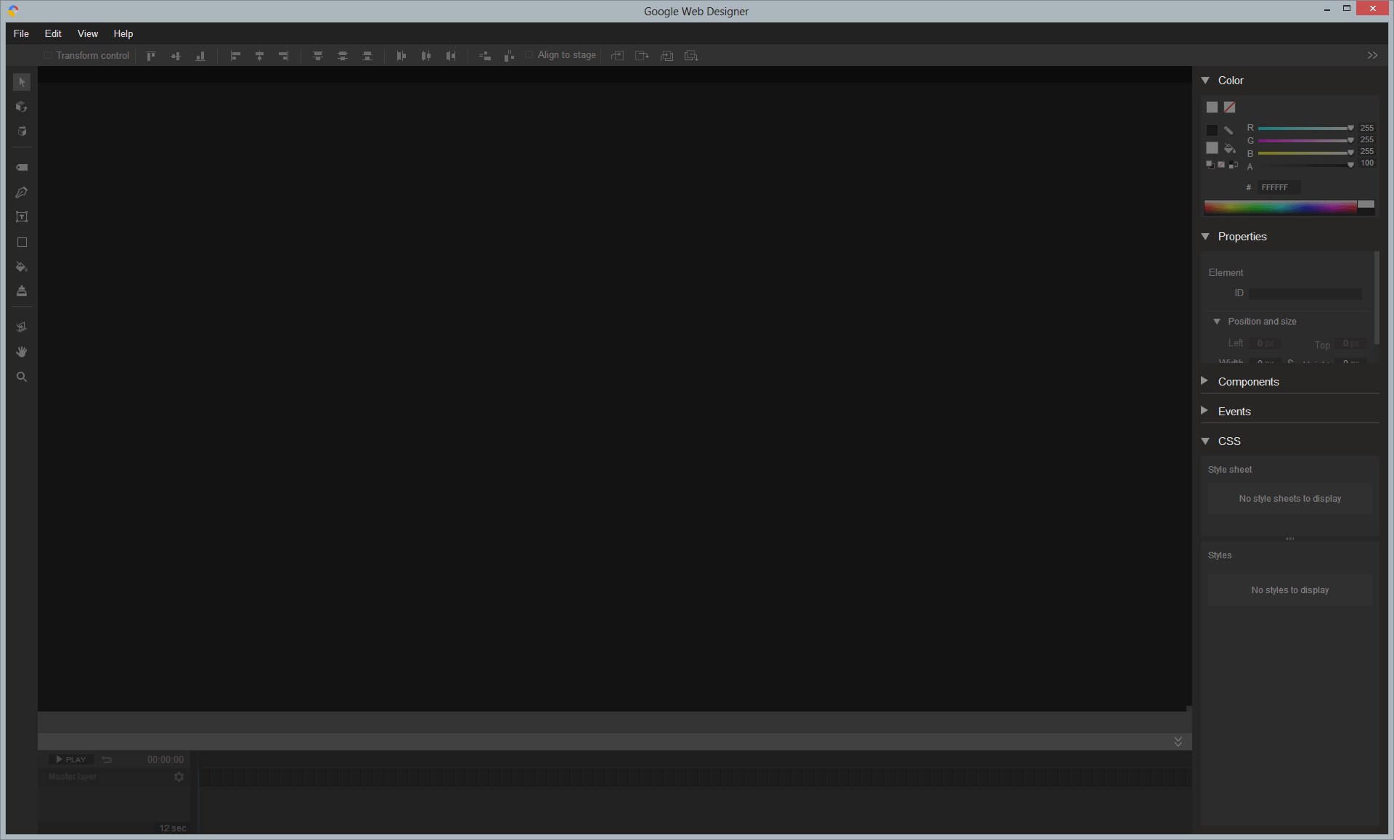Image resolution: width=1394 pixels, height=840 pixels.
Task: Click the A alpha channel slider
Action: pyautogui.click(x=1305, y=165)
